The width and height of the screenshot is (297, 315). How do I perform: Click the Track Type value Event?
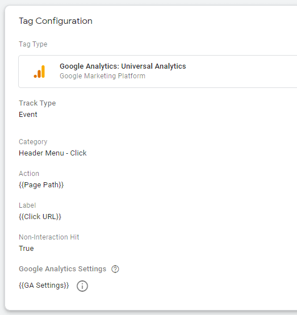pyautogui.click(x=28, y=115)
